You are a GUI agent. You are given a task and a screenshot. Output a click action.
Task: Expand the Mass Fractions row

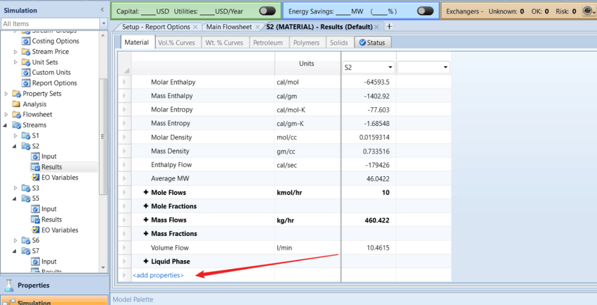click(145, 234)
